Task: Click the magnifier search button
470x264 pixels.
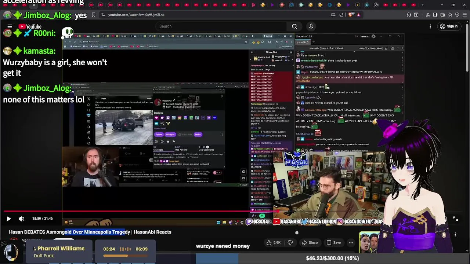Action: (x=294, y=26)
